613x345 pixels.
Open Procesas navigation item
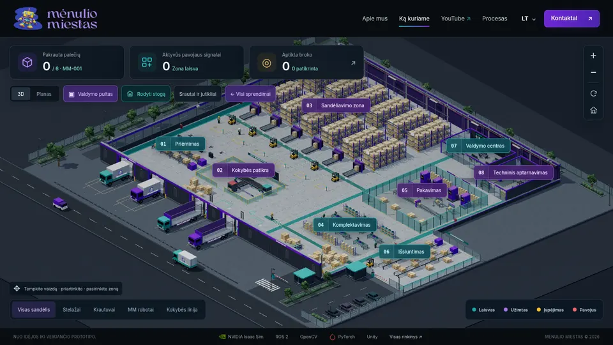click(x=494, y=19)
